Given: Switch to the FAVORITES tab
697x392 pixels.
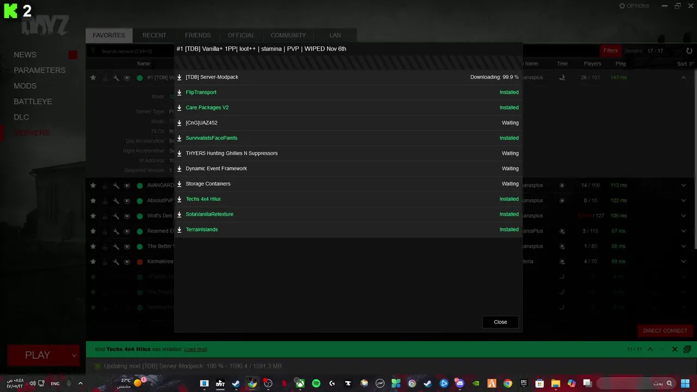Looking at the screenshot, I should tap(109, 35).
